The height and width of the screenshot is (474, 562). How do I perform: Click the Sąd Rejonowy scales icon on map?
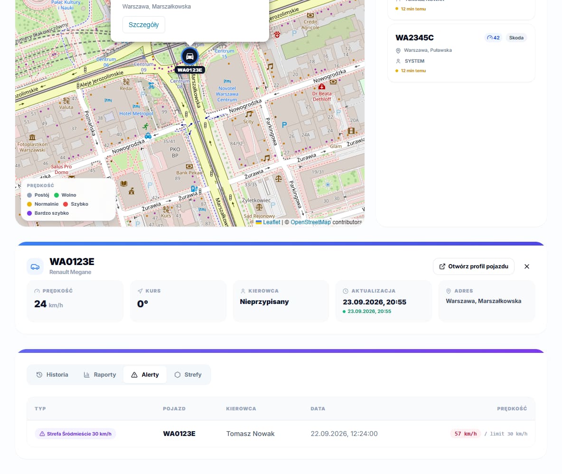coord(259,208)
